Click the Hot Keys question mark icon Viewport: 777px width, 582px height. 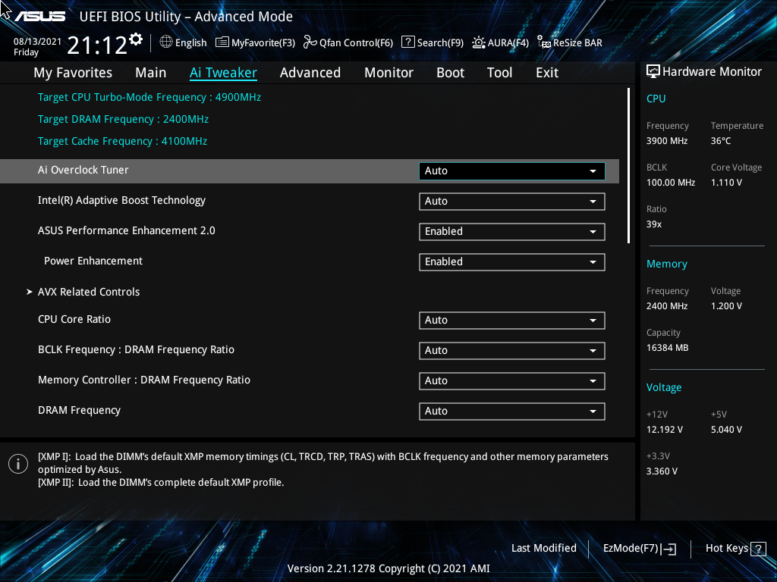pos(758,549)
